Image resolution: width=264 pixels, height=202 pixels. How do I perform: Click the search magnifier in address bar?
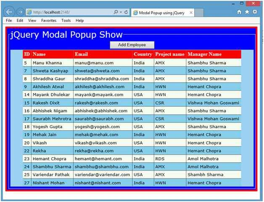pyautogui.click(x=116, y=12)
